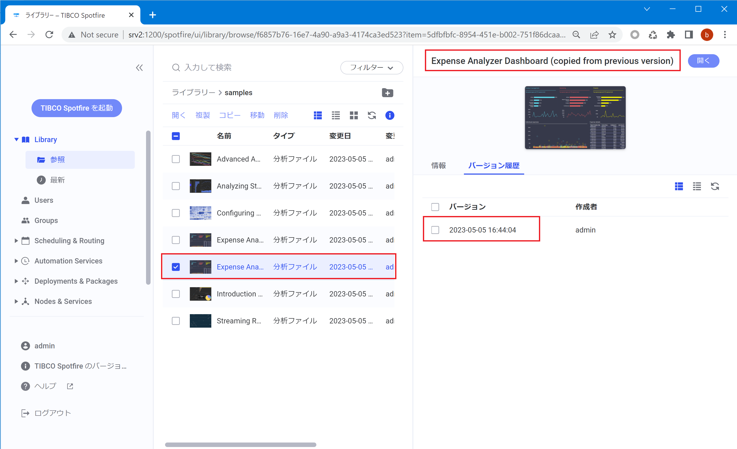737x449 pixels.
Task: Open the フィルター dropdown
Action: point(371,68)
